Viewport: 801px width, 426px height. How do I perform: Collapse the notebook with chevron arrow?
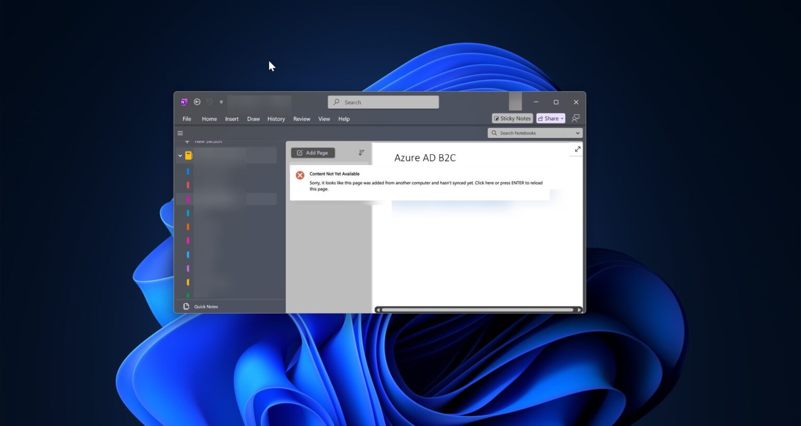pyautogui.click(x=180, y=155)
